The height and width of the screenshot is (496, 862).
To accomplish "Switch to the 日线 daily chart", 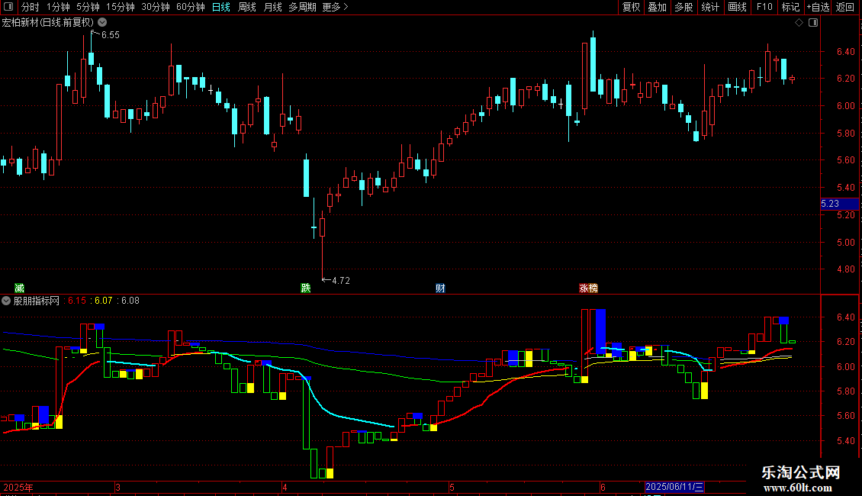I will pos(221,7).
